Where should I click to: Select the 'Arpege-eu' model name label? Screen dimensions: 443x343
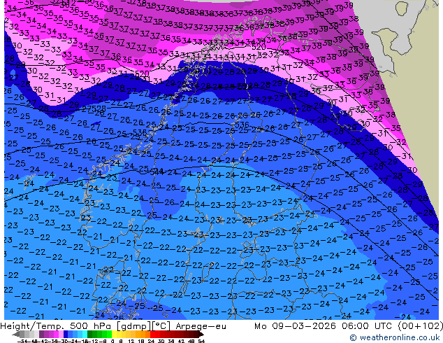pos(201,326)
